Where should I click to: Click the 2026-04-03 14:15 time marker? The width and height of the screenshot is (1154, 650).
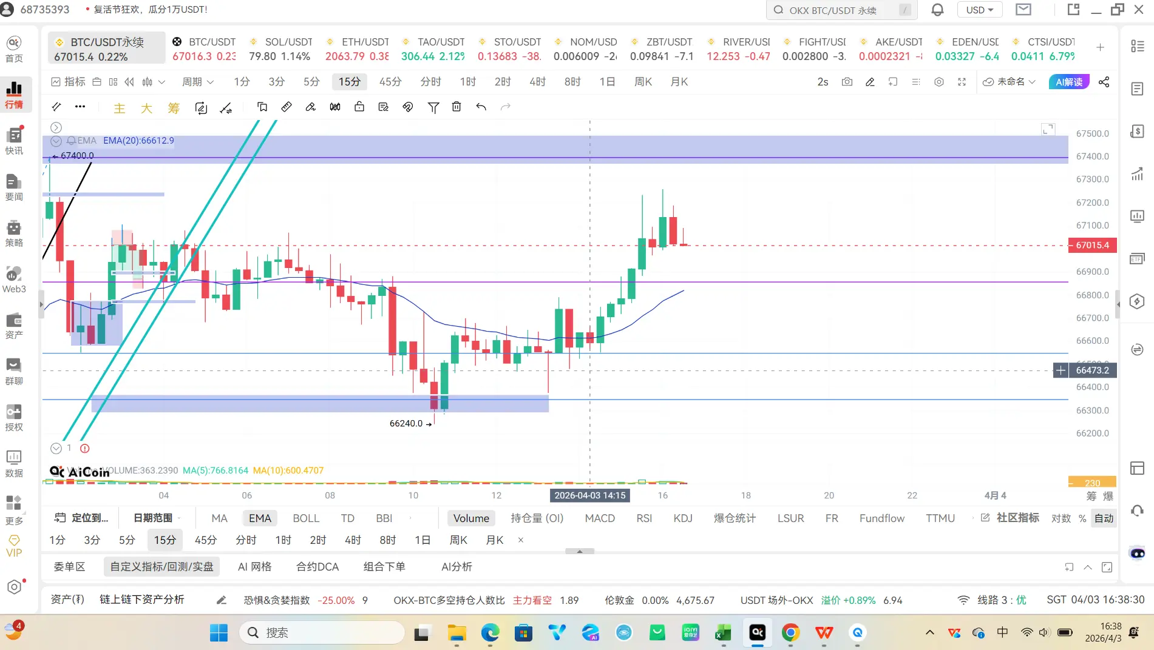pyautogui.click(x=590, y=495)
